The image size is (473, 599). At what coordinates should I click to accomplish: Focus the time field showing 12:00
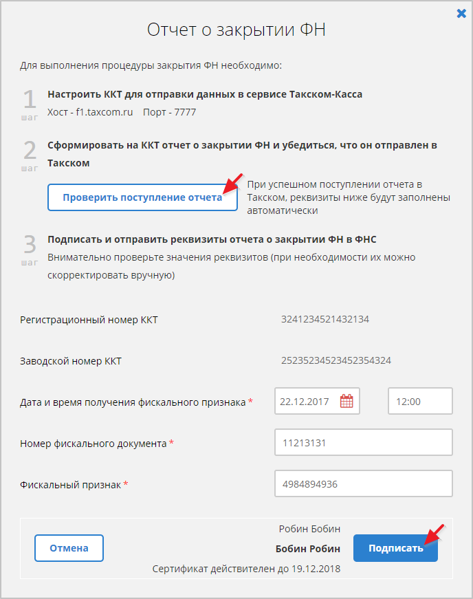click(x=420, y=402)
